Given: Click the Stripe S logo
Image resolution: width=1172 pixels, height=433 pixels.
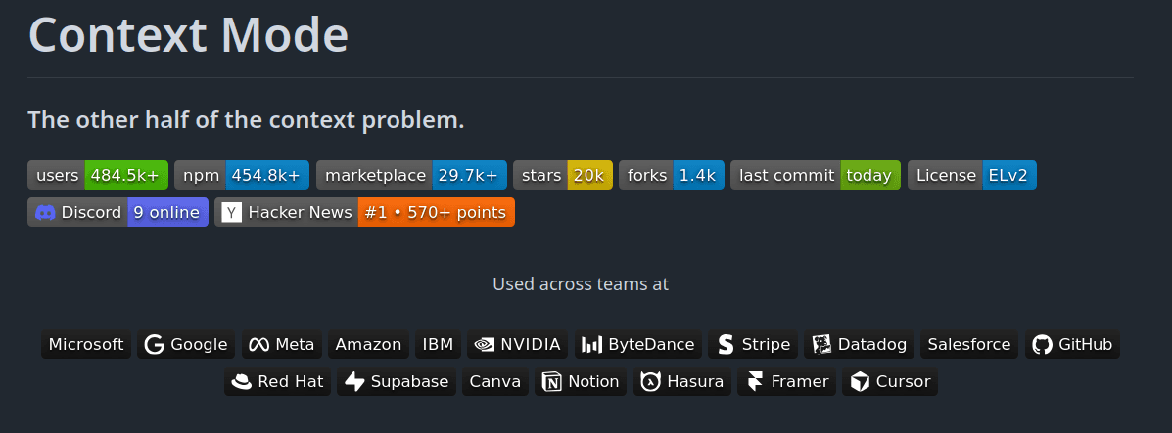Looking at the screenshot, I should pos(725,344).
